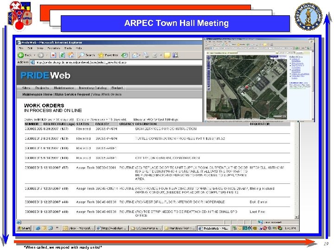The height and width of the screenshot is (250, 334).
Task: Select the SIGN SERVICES FOR CONSTRUCTION description
Action: [x=166, y=129]
